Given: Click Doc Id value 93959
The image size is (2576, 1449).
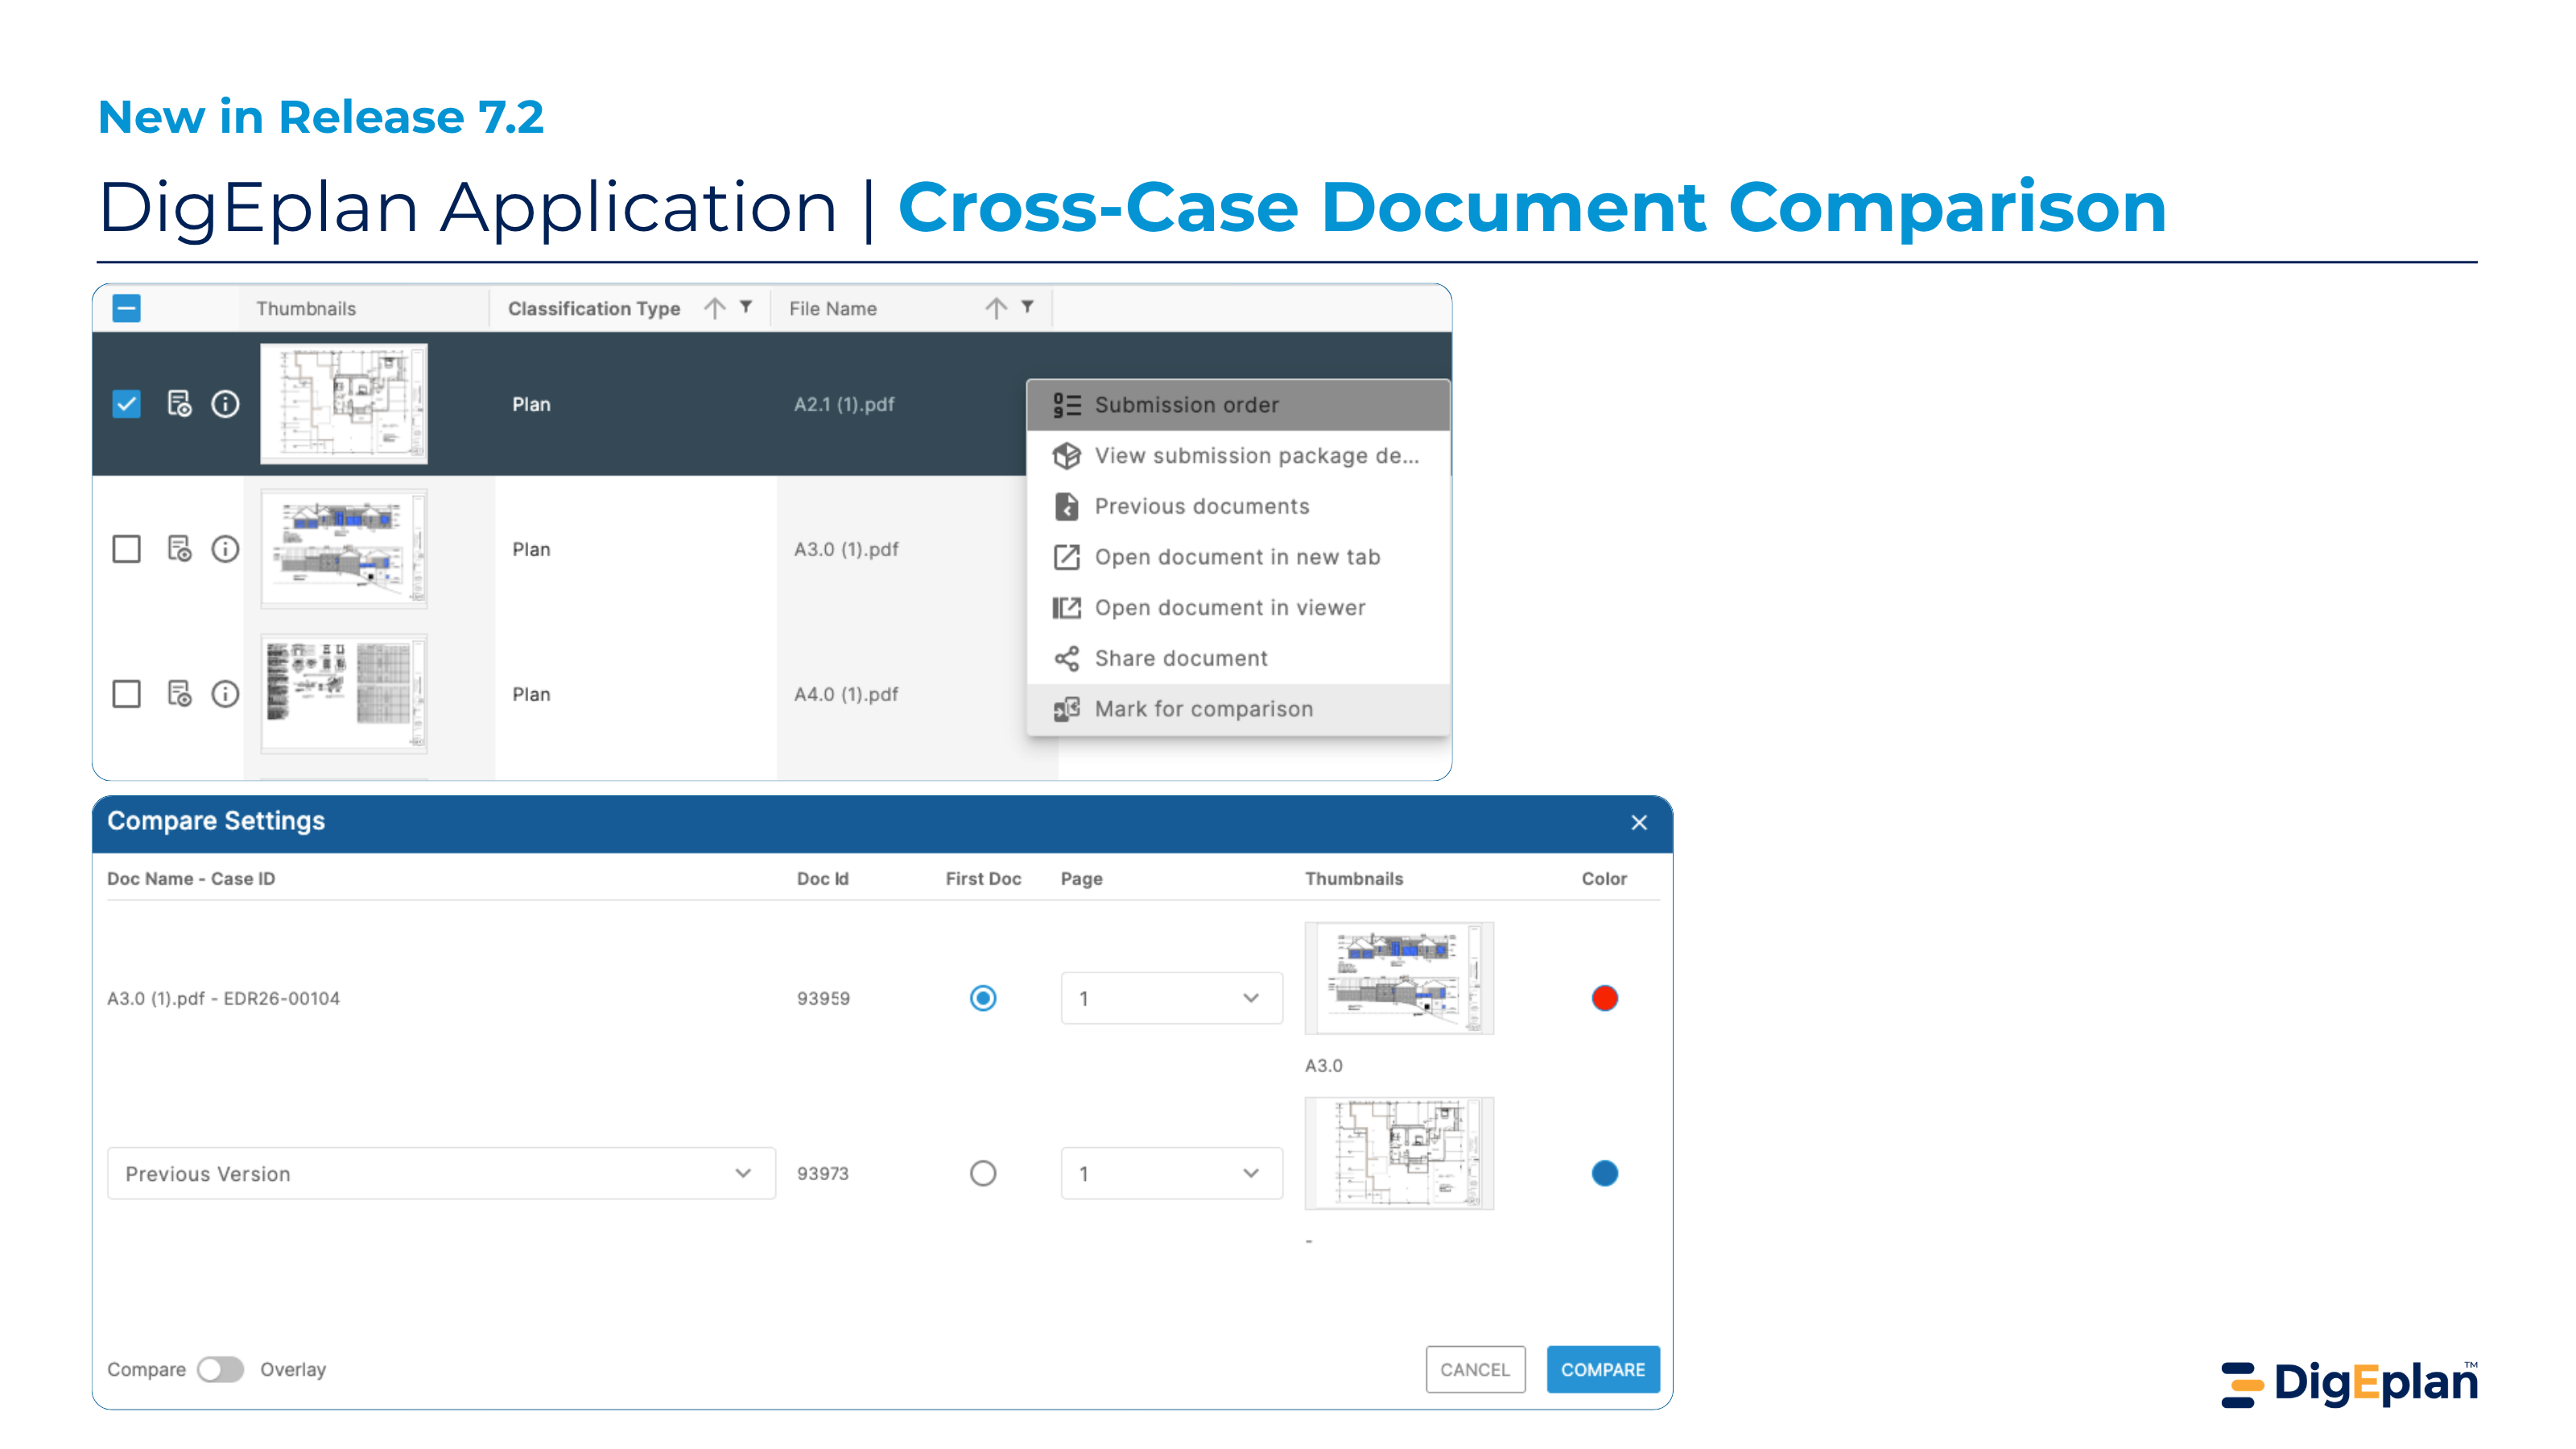Looking at the screenshot, I should pyautogui.click(x=823, y=999).
